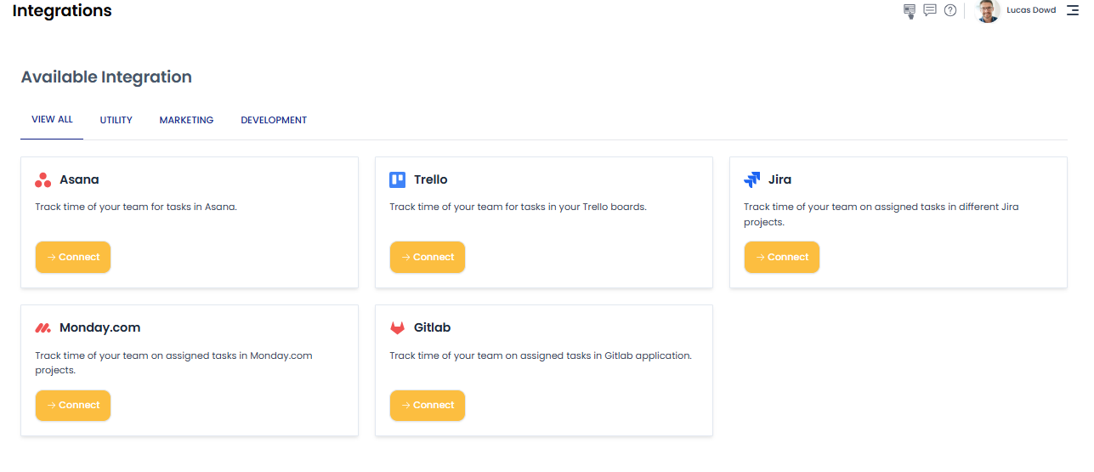
Task: Click the Jira logo icon
Action: point(752,180)
